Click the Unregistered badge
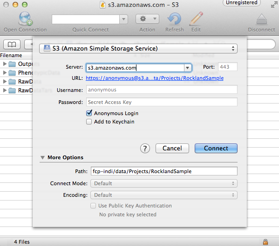This screenshot has width=279, height=246. pos(242,3)
